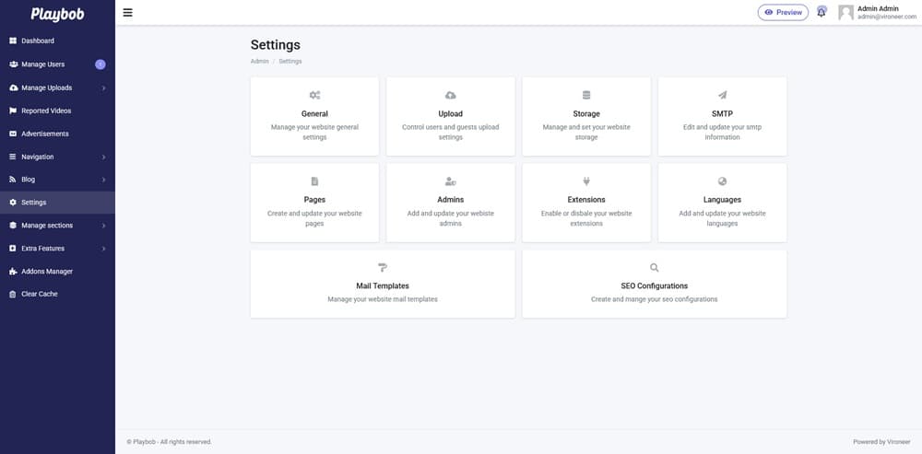
Task: Click the Admin breadcrumb link
Action: tap(259, 61)
